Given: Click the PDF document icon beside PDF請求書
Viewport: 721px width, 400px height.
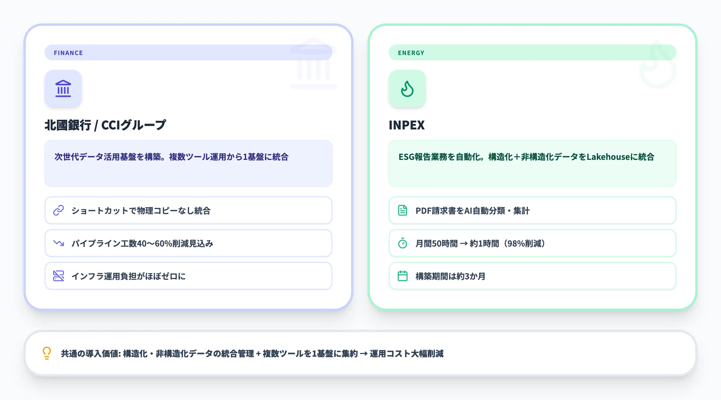Looking at the screenshot, I should tap(403, 210).
